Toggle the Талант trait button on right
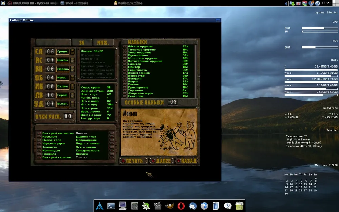 click(112, 157)
